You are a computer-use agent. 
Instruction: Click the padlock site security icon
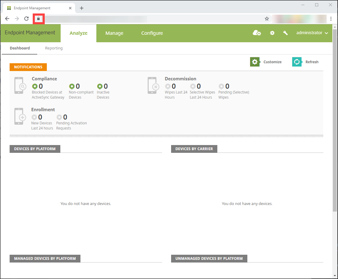(39, 19)
